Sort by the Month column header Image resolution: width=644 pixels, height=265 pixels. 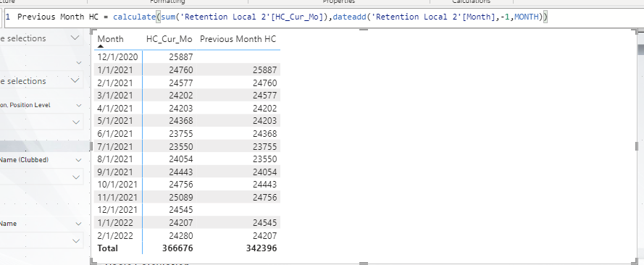coord(111,39)
